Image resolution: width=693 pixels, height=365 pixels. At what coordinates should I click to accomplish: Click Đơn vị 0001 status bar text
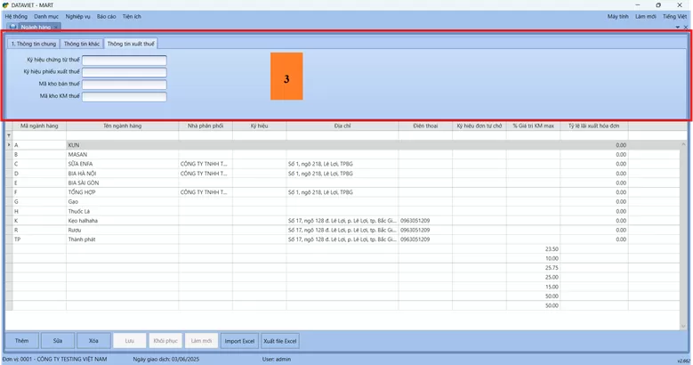pyautogui.click(x=55, y=360)
